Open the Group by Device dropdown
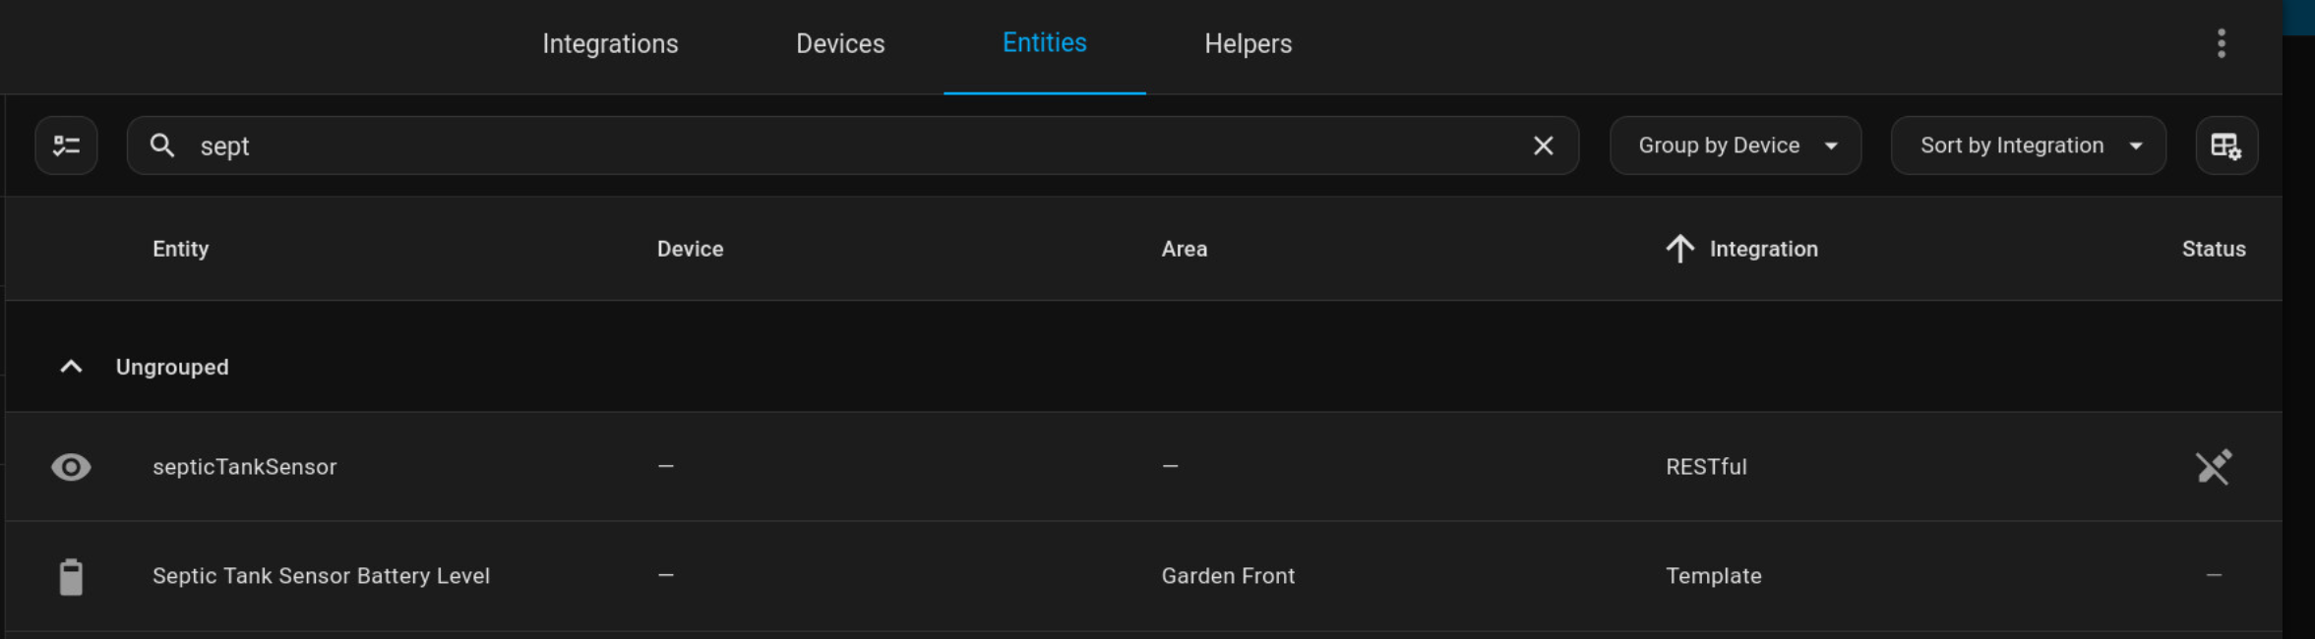Image resolution: width=2315 pixels, height=639 pixels. (1734, 145)
